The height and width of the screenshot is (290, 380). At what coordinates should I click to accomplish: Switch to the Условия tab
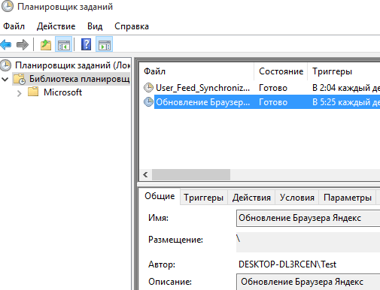point(297,198)
